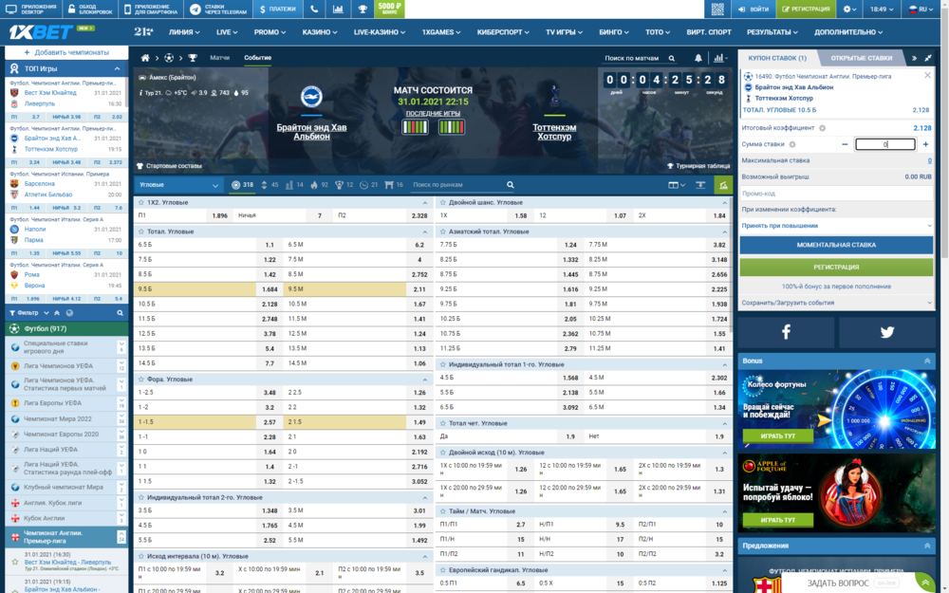Click the green corner flag button
Screen dimensions: 949x593
click(723, 185)
